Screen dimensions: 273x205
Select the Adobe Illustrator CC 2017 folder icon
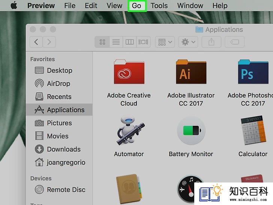191,72
